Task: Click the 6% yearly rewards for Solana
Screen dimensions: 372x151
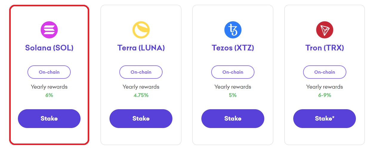Action: (49, 95)
